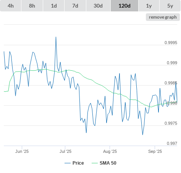
Task: Switch to the 30d view
Action: [x=98, y=6]
